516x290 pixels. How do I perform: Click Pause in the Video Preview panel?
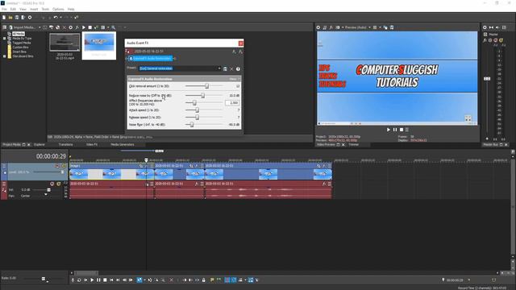click(395, 130)
